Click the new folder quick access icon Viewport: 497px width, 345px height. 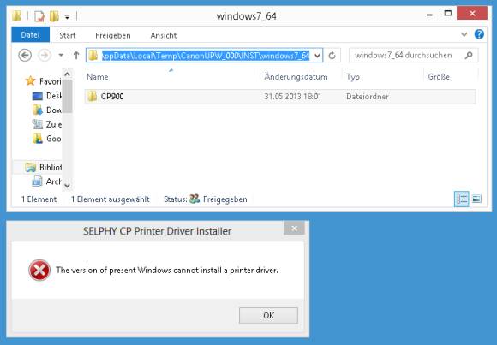(x=54, y=16)
